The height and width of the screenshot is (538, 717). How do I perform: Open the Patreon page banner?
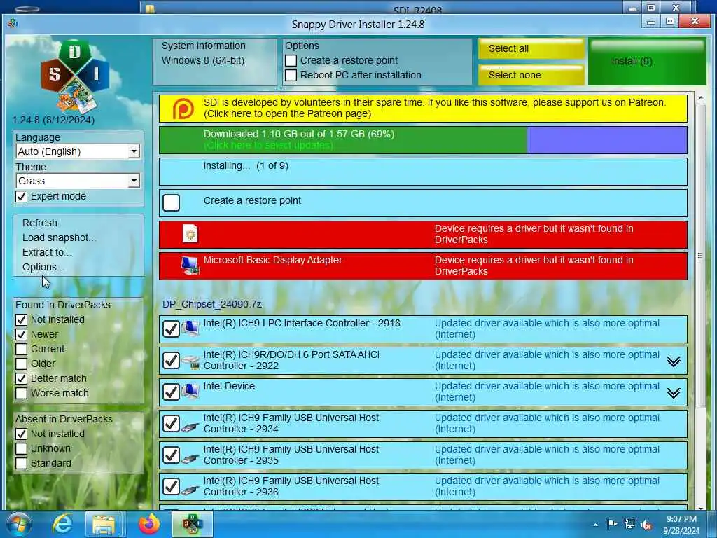(423, 108)
